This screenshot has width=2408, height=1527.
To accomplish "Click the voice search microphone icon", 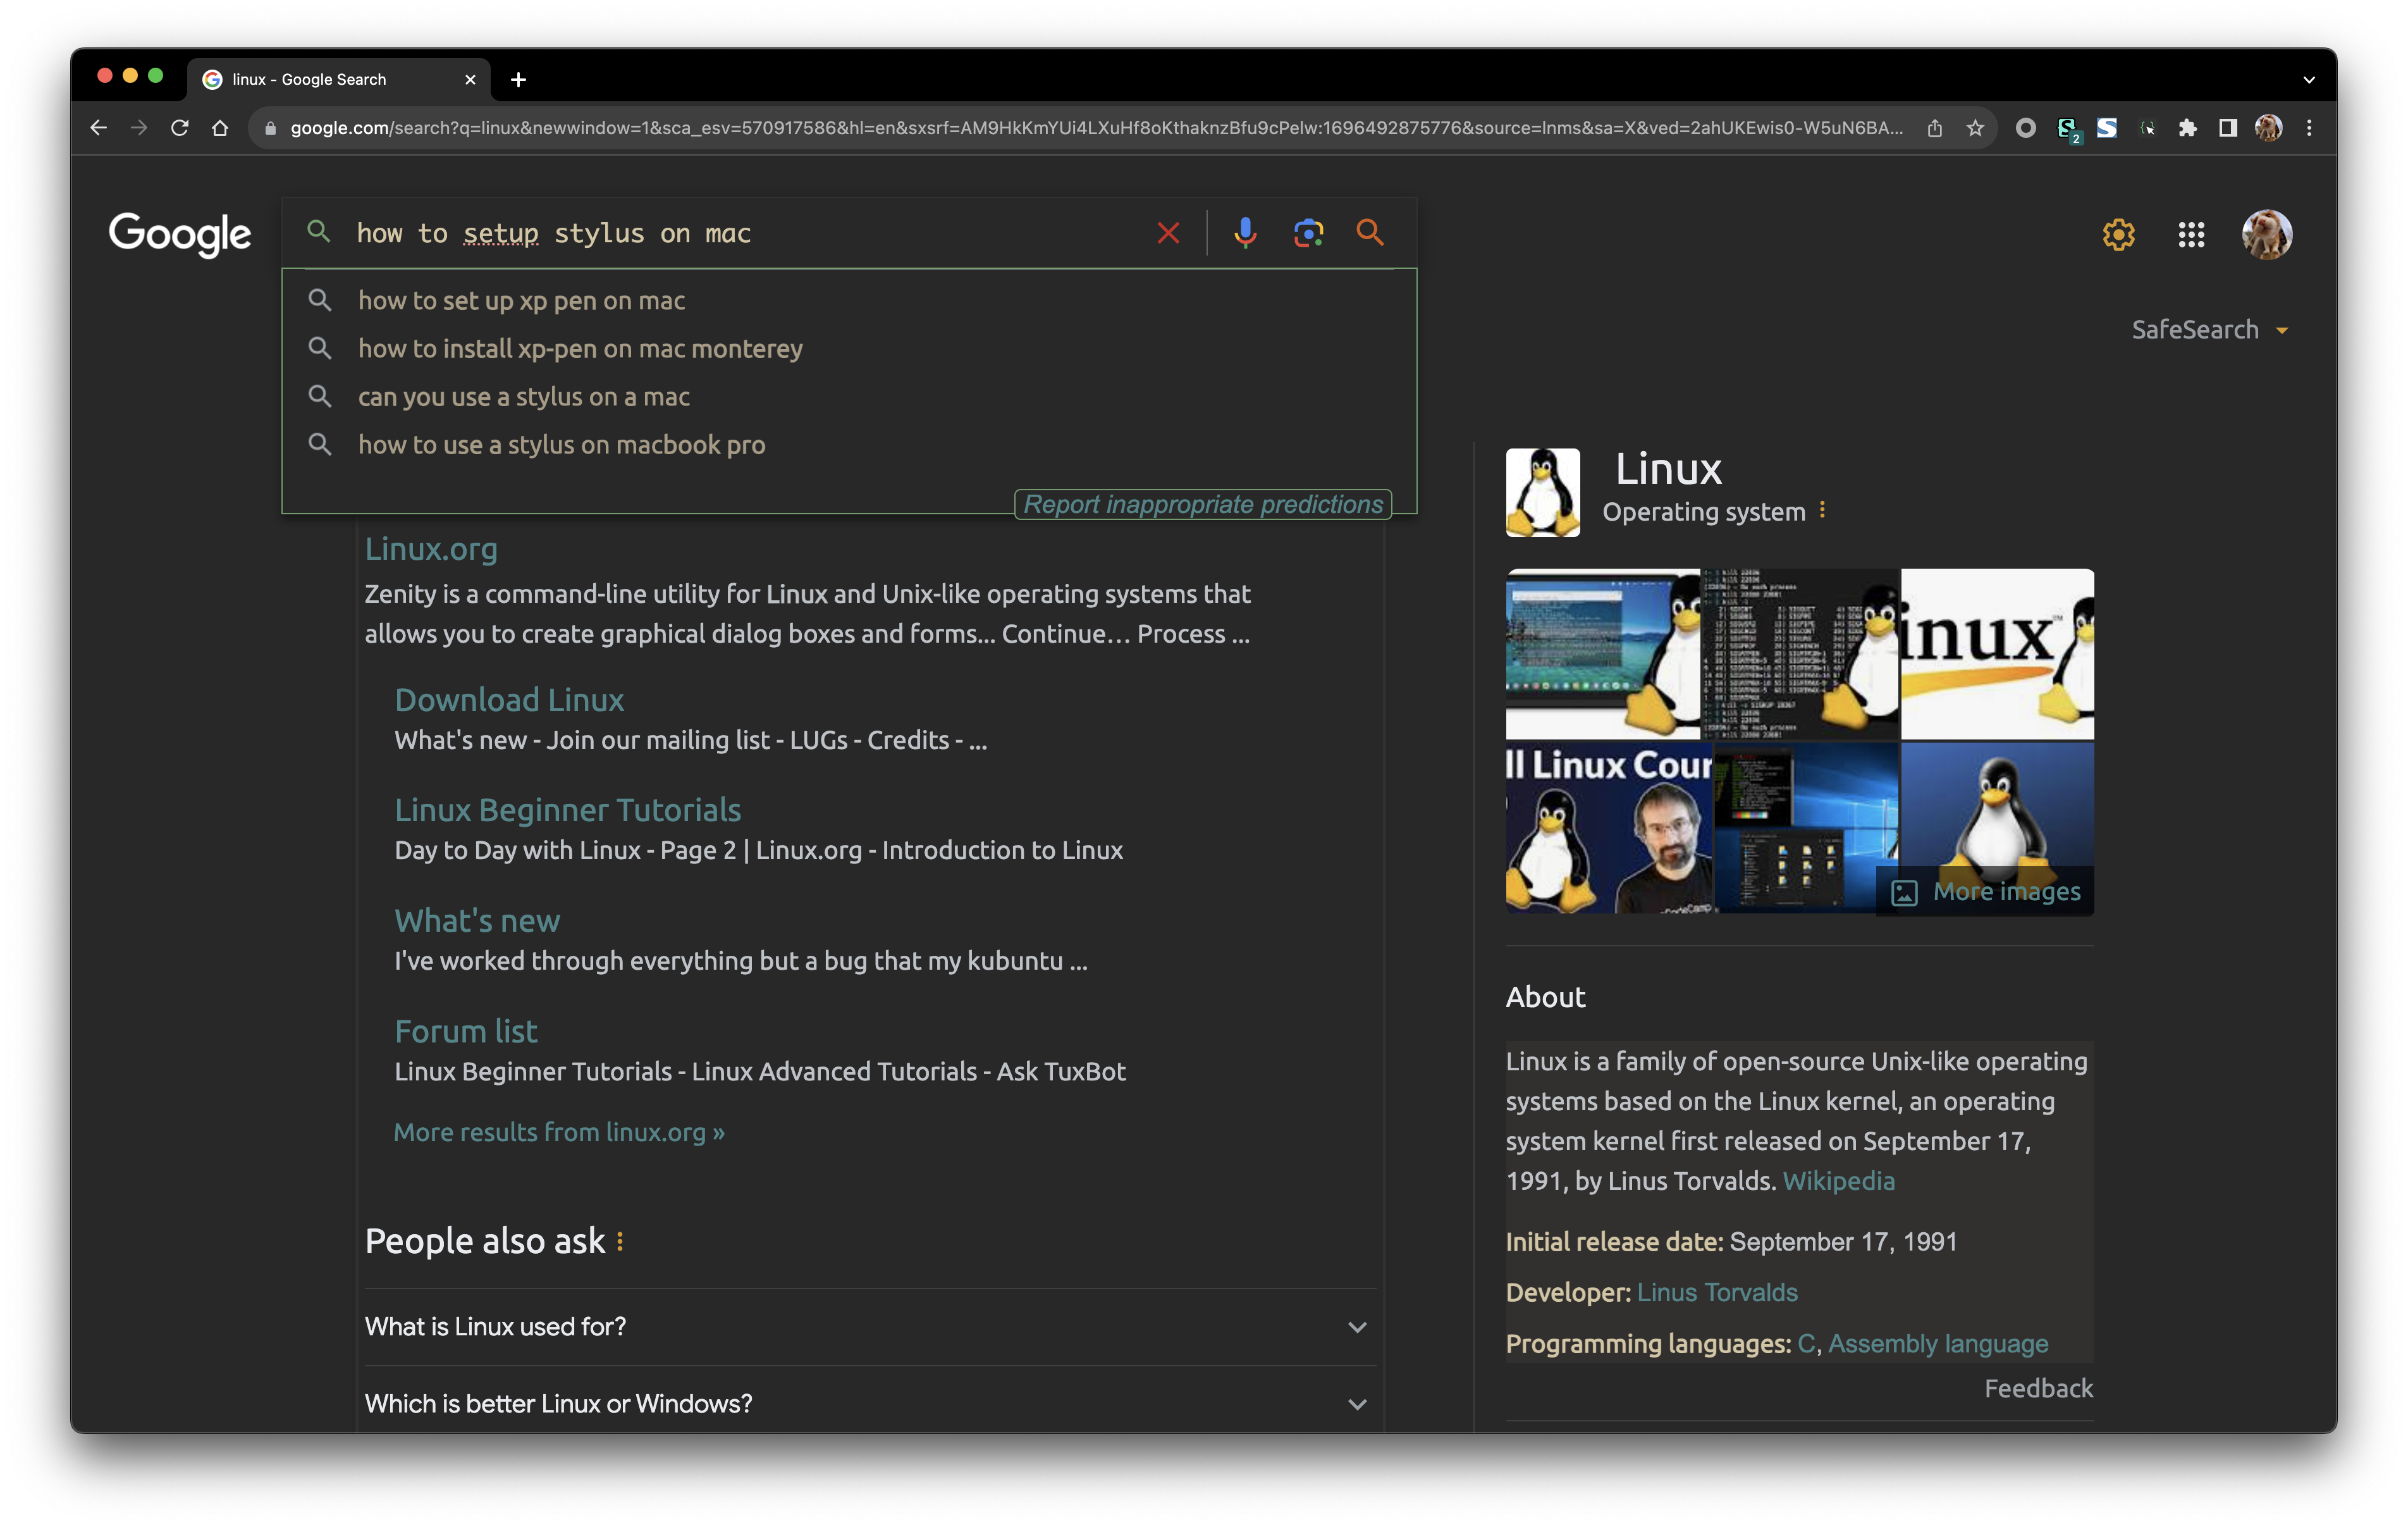I will pyautogui.click(x=1245, y=233).
